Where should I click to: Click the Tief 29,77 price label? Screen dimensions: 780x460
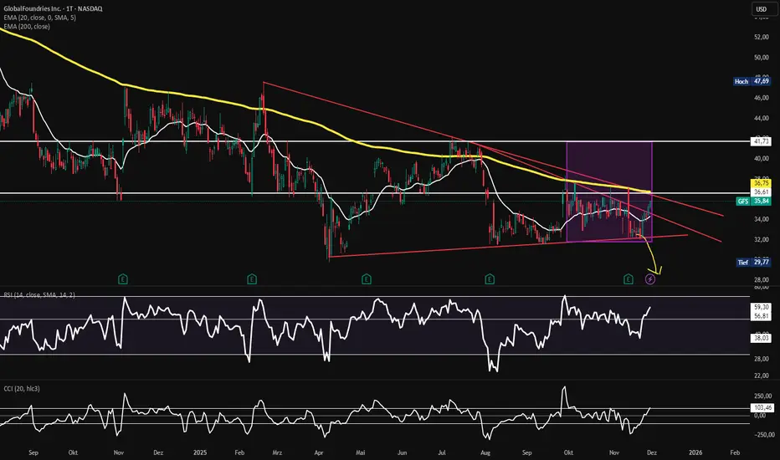tap(753, 262)
